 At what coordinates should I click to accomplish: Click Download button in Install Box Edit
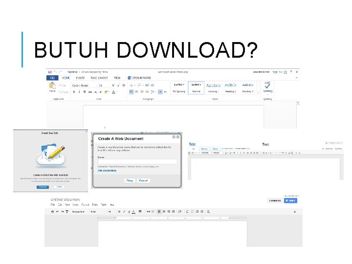(x=43, y=187)
